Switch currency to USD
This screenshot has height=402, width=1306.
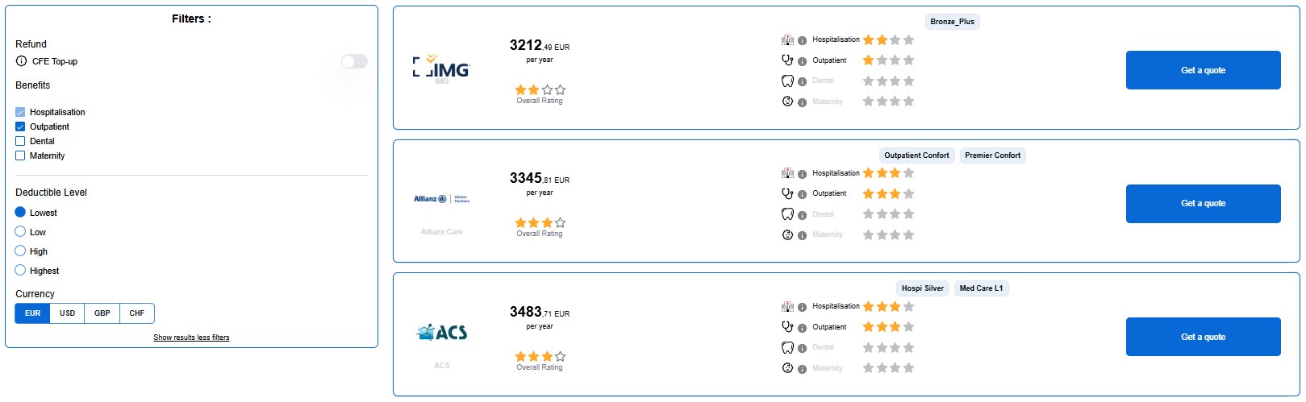(67, 313)
